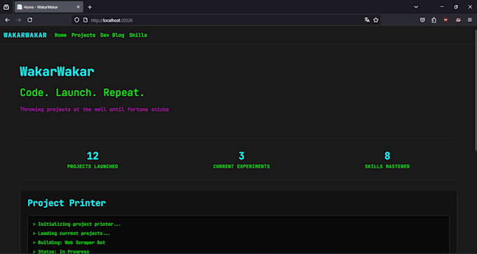
Task: Open the Skills nav link
Action: 138,35
